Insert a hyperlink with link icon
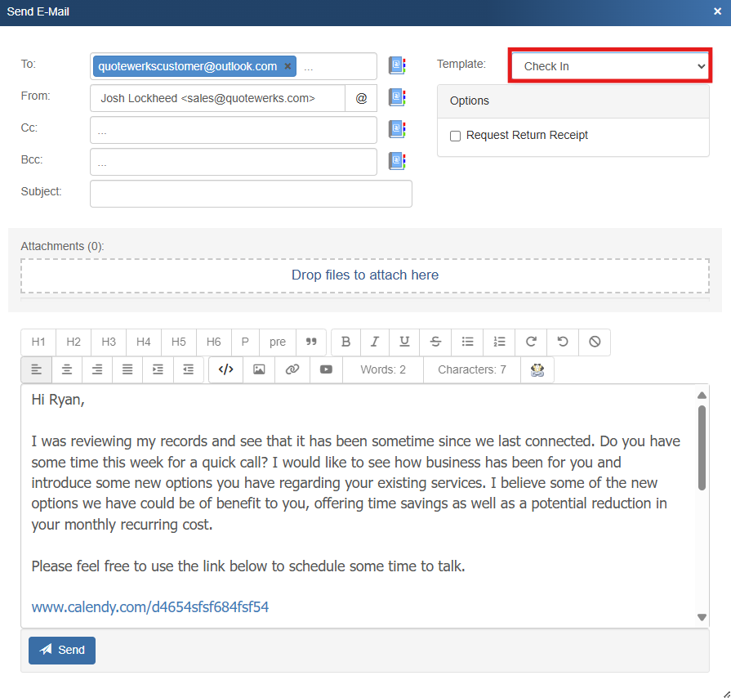Image resolution: width=731 pixels, height=698 pixels. click(x=292, y=369)
